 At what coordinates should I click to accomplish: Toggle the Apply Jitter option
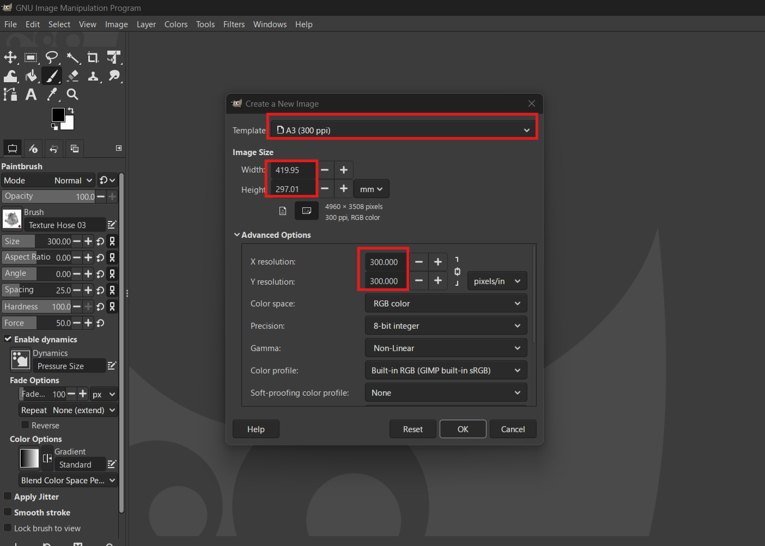pyautogui.click(x=7, y=496)
